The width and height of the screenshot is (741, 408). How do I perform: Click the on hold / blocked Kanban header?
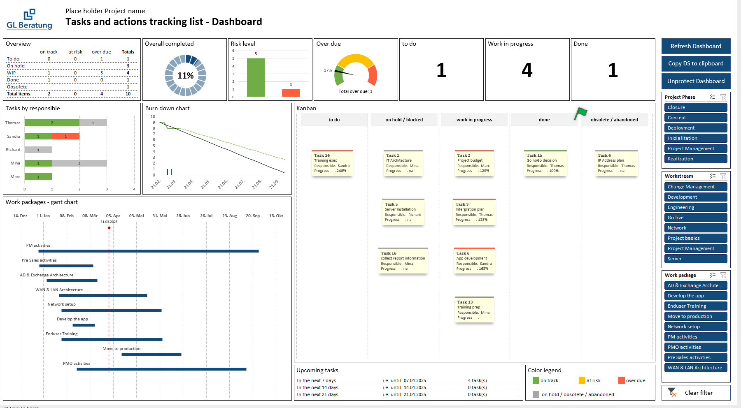pyautogui.click(x=404, y=120)
